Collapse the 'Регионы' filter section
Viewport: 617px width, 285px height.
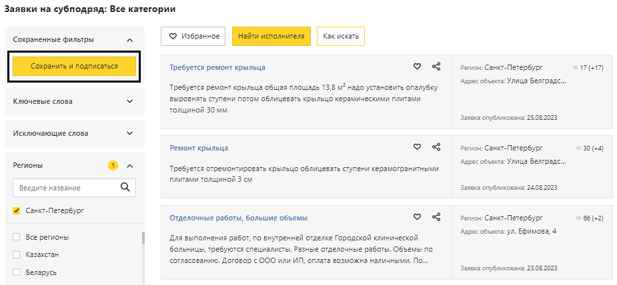pos(129,165)
